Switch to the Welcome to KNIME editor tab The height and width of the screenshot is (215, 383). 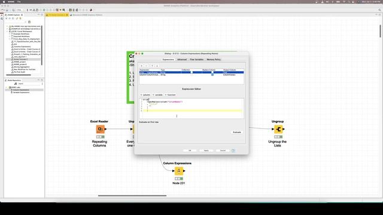point(86,15)
